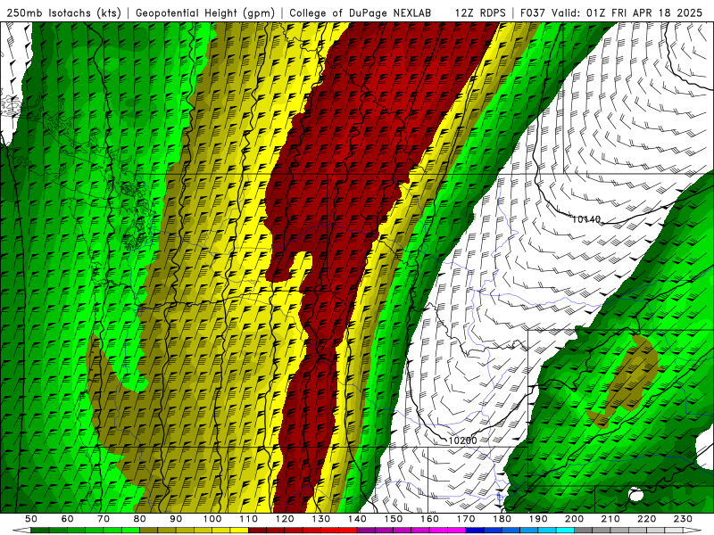The height and width of the screenshot is (535, 714).
Task: Click the 120 value on the color scale
Action: 285,519
